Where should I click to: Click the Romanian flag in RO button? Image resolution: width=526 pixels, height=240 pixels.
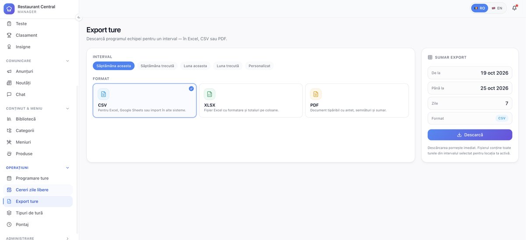476,8
